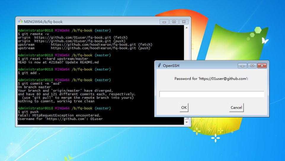Minimize the MINGW64 terminal window
Screen dimensions: 285x161
click(x=164, y=22)
